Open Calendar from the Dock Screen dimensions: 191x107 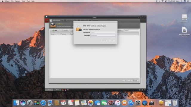(x=64, y=103)
